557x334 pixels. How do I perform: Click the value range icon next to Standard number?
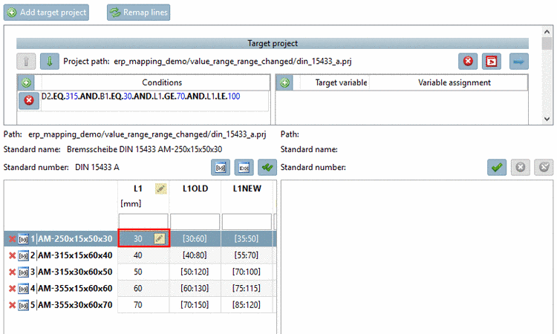pyautogui.click(x=221, y=167)
